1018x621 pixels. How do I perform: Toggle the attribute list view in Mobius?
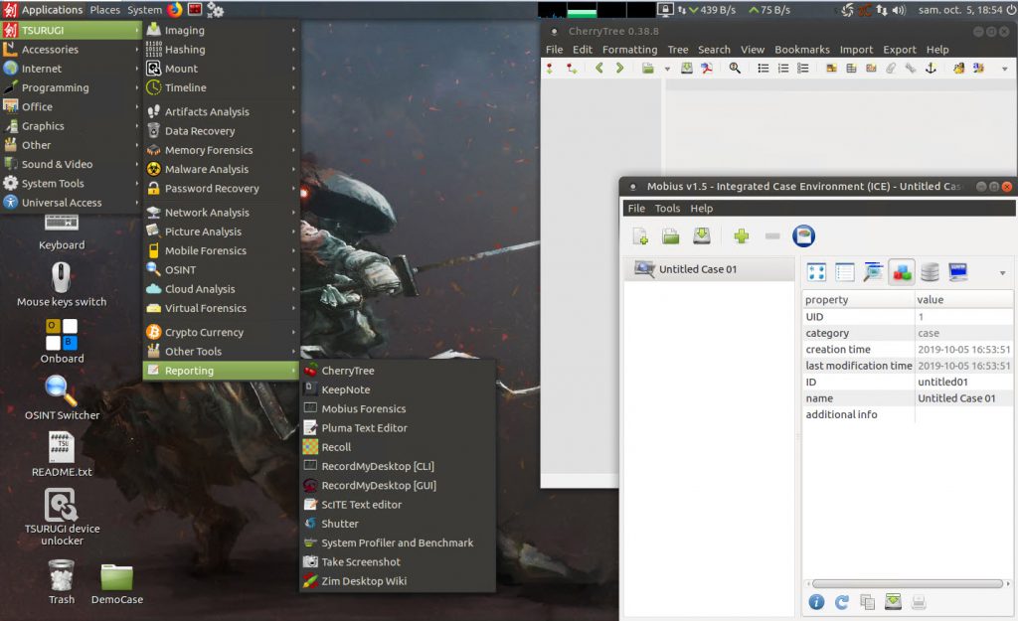pos(846,270)
